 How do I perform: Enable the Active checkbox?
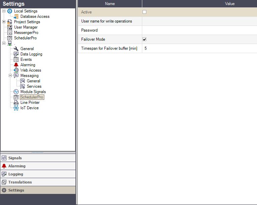[144, 12]
